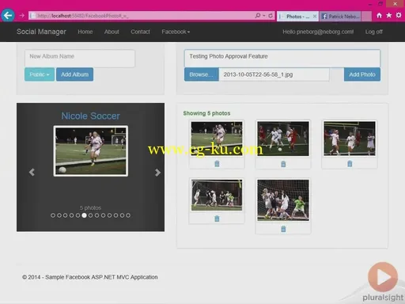Select third carousel indicator dot
This screenshot has height=304, width=405.
(65, 215)
